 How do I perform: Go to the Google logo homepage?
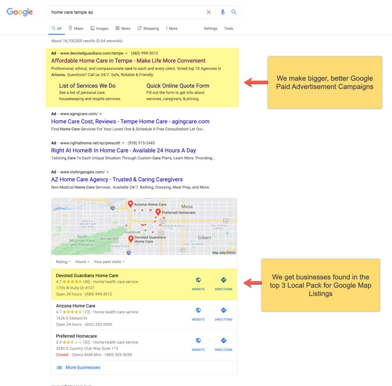tap(20, 12)
